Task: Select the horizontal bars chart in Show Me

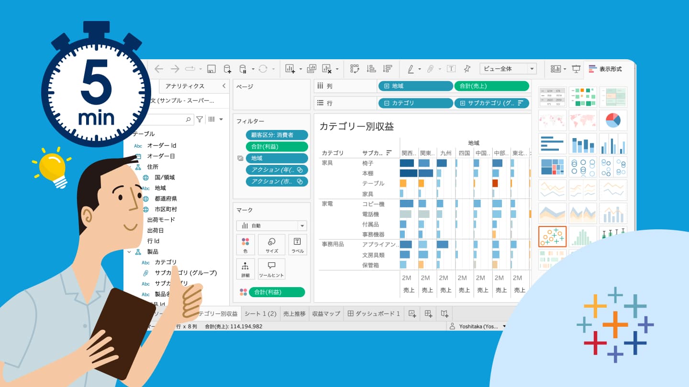Action: (553, 143)
